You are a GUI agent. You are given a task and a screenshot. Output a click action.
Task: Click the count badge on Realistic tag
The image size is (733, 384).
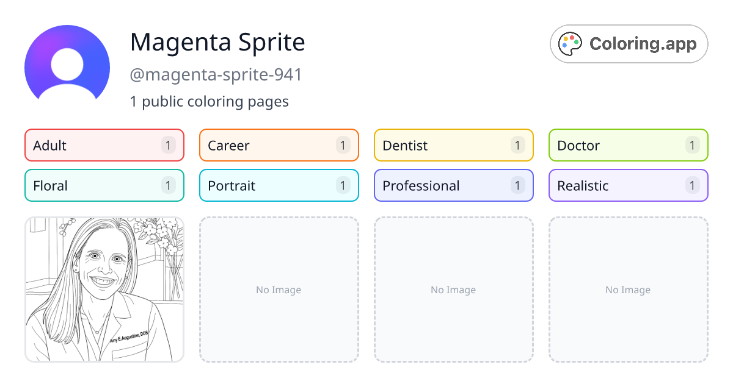click(x=692, y=185)
